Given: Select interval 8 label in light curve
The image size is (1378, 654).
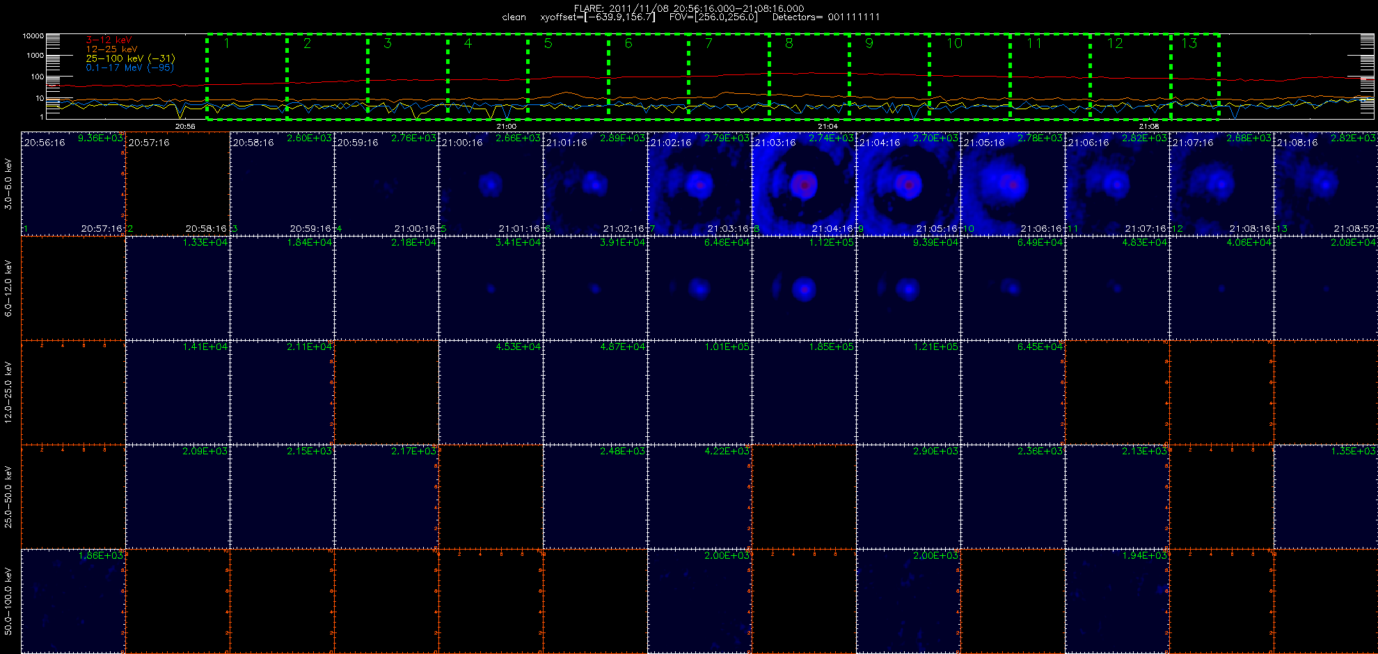Looking at the screenshot, I should coord(789,43).
